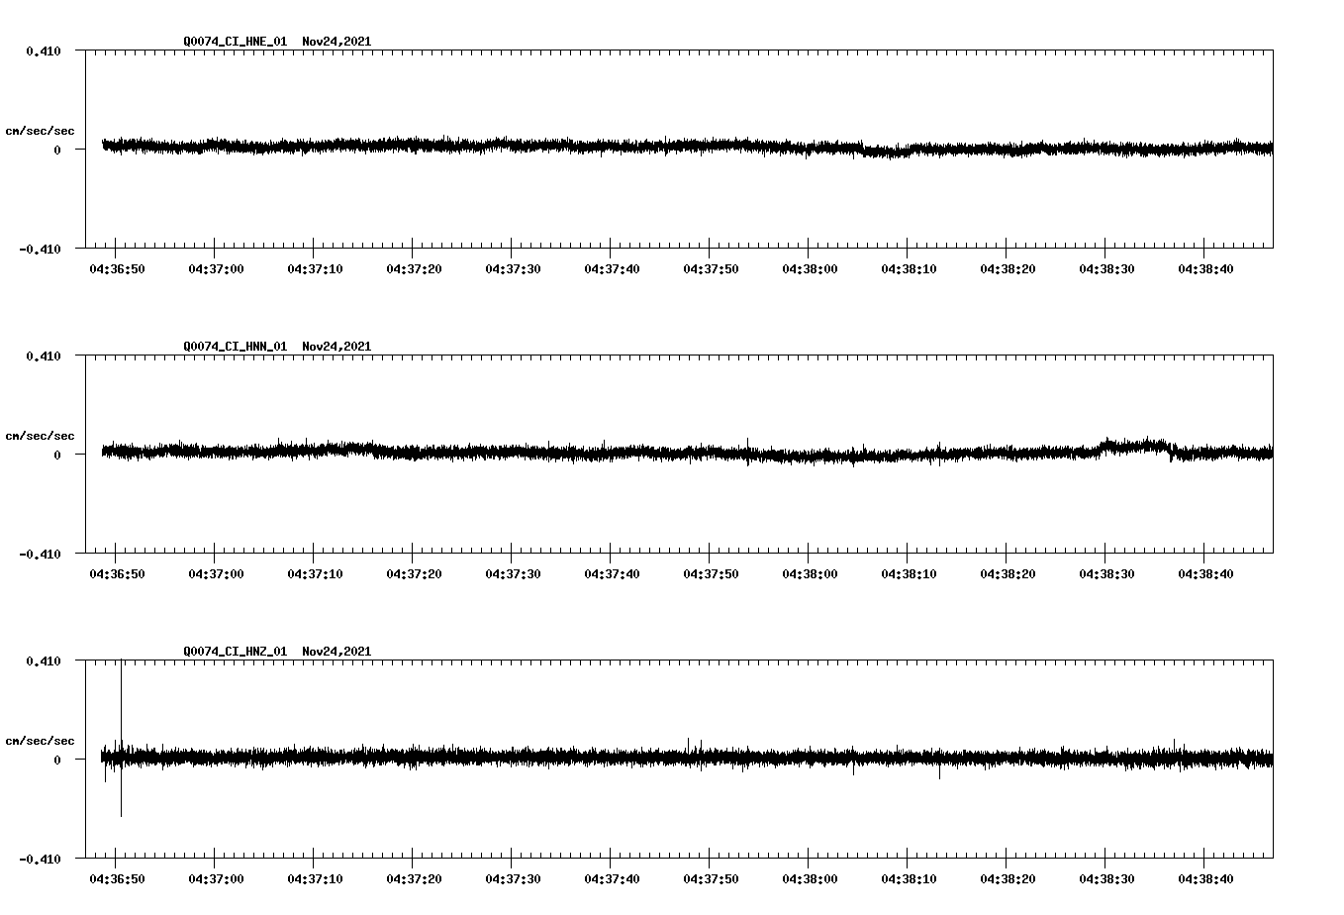Image resolution: width=1344 pixels, height=915 pixels.
Task: Click 04:37:00 label on HNN plot axis
Action: [216, 574]
